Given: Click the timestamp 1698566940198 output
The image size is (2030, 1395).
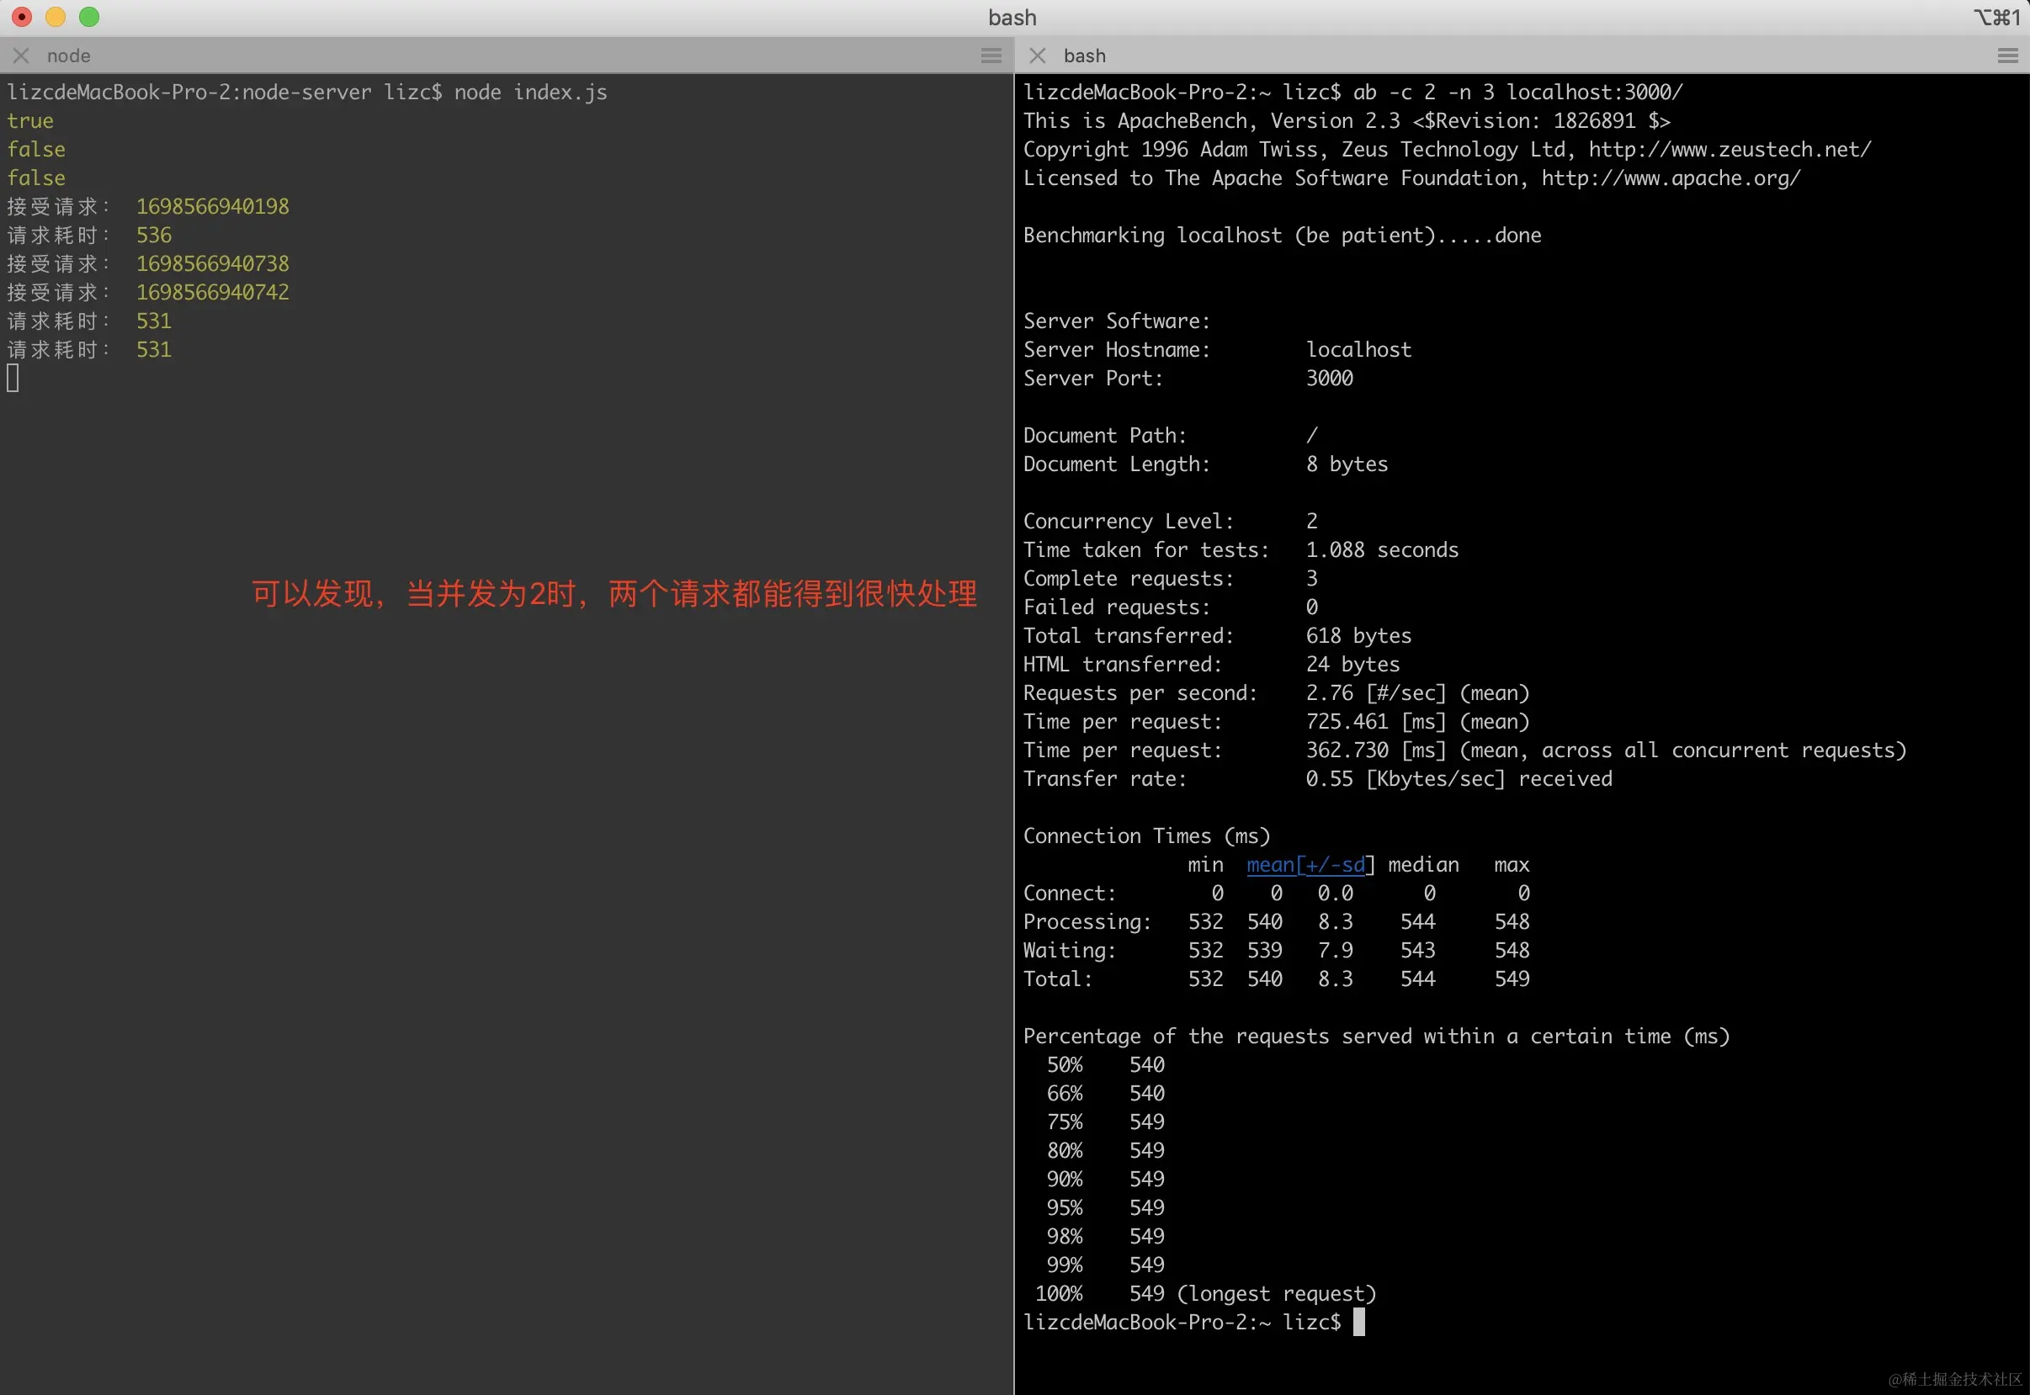Looking at the screenshot, I should click(212, 207).
